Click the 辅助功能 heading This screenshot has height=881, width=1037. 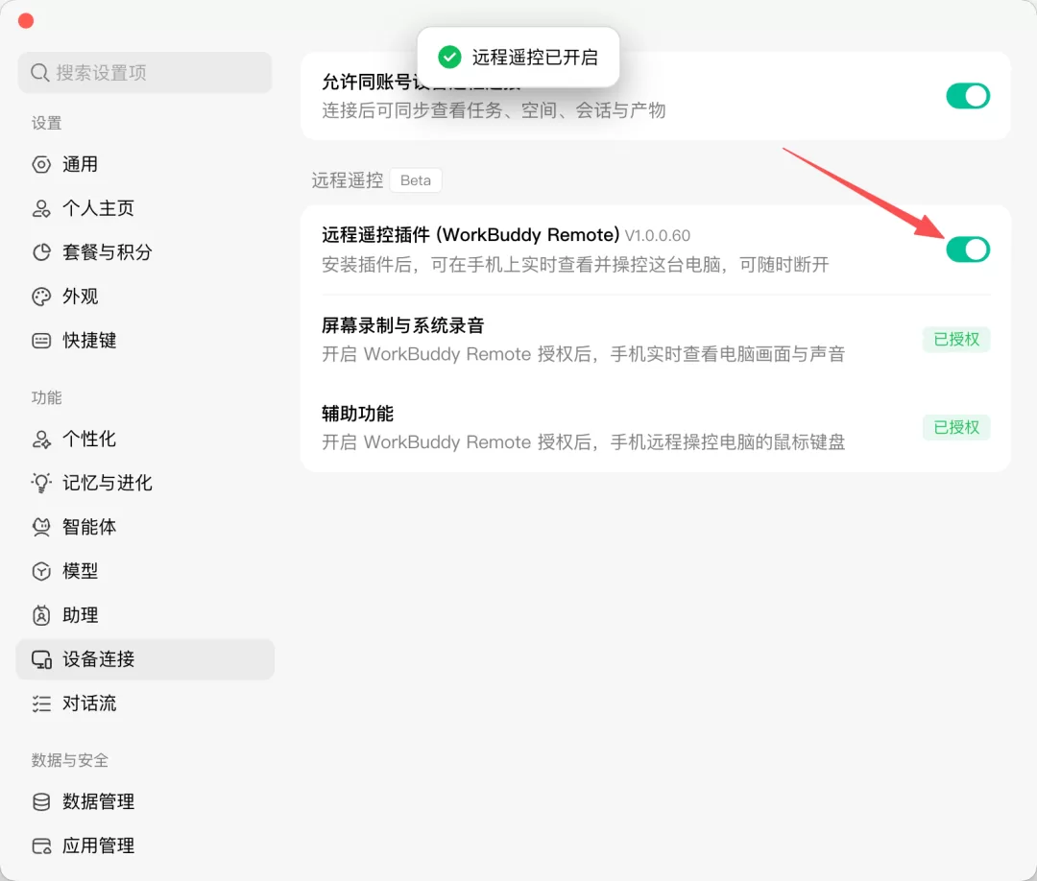coord(358,414)
